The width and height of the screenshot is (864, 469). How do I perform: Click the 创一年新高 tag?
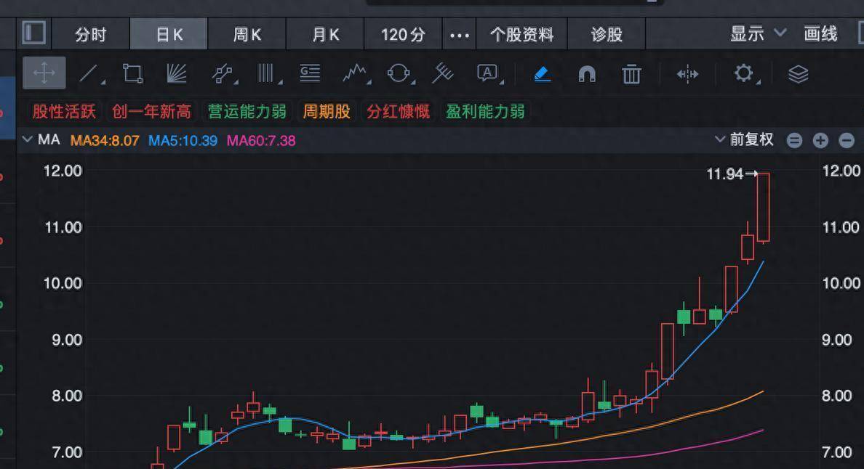pyautogui.click(x=151, y=112)
